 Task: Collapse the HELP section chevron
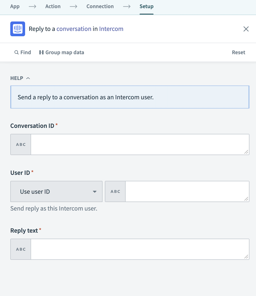click(x=29, y=78)
